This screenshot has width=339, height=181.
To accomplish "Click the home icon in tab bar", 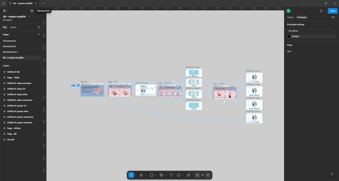I will tap(4, 3).
